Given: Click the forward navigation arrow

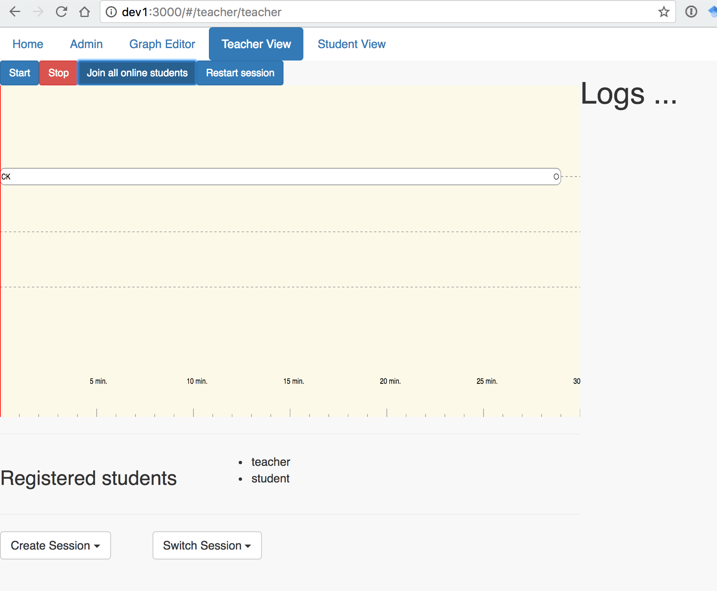Looking at the screenshot, I should [x=38, y=12].
